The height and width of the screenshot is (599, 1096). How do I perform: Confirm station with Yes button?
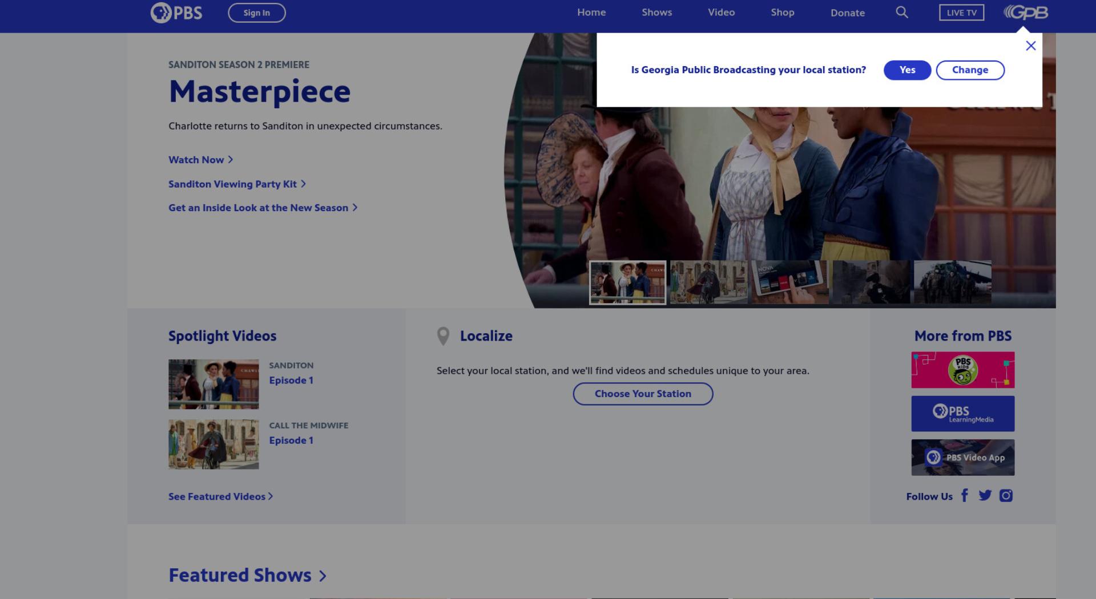907,70
